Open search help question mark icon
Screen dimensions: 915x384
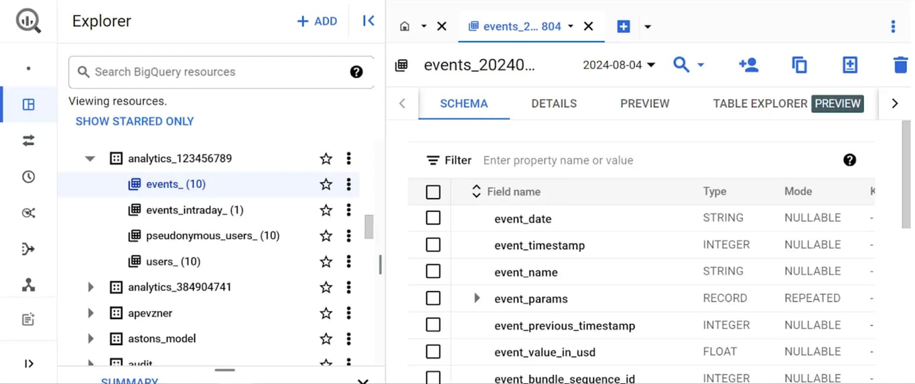point(356,72)
